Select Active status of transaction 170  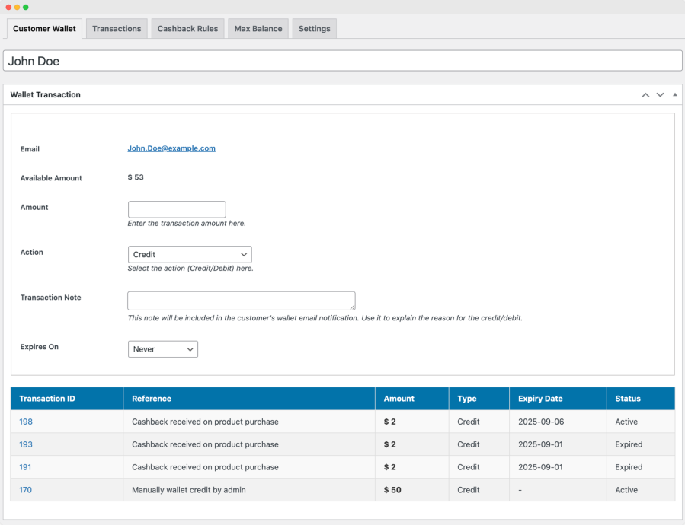[626, 490]
